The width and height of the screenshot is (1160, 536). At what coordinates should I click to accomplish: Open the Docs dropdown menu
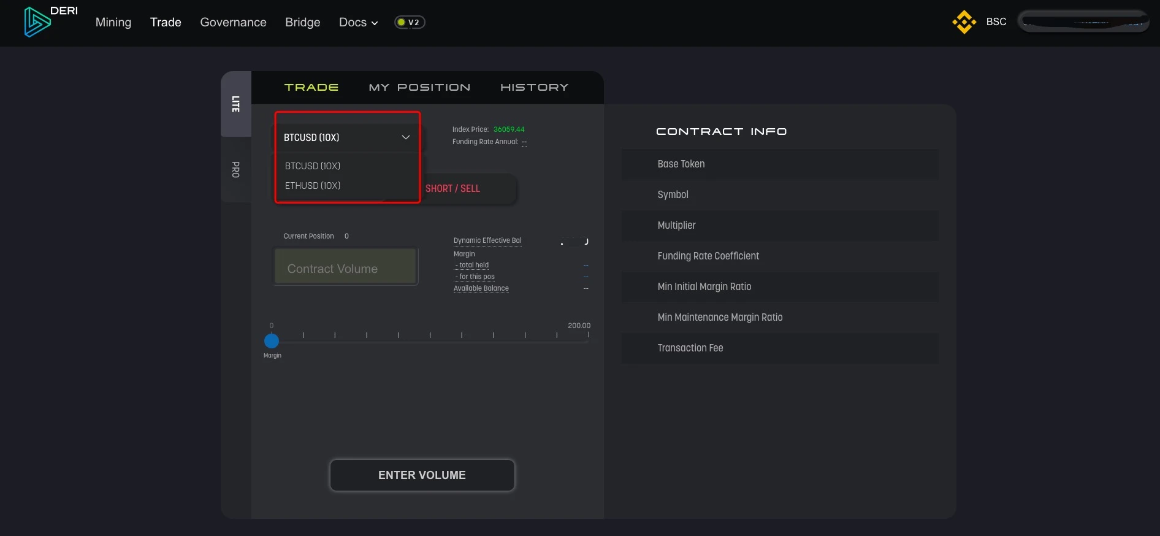(x=358, y=22)
